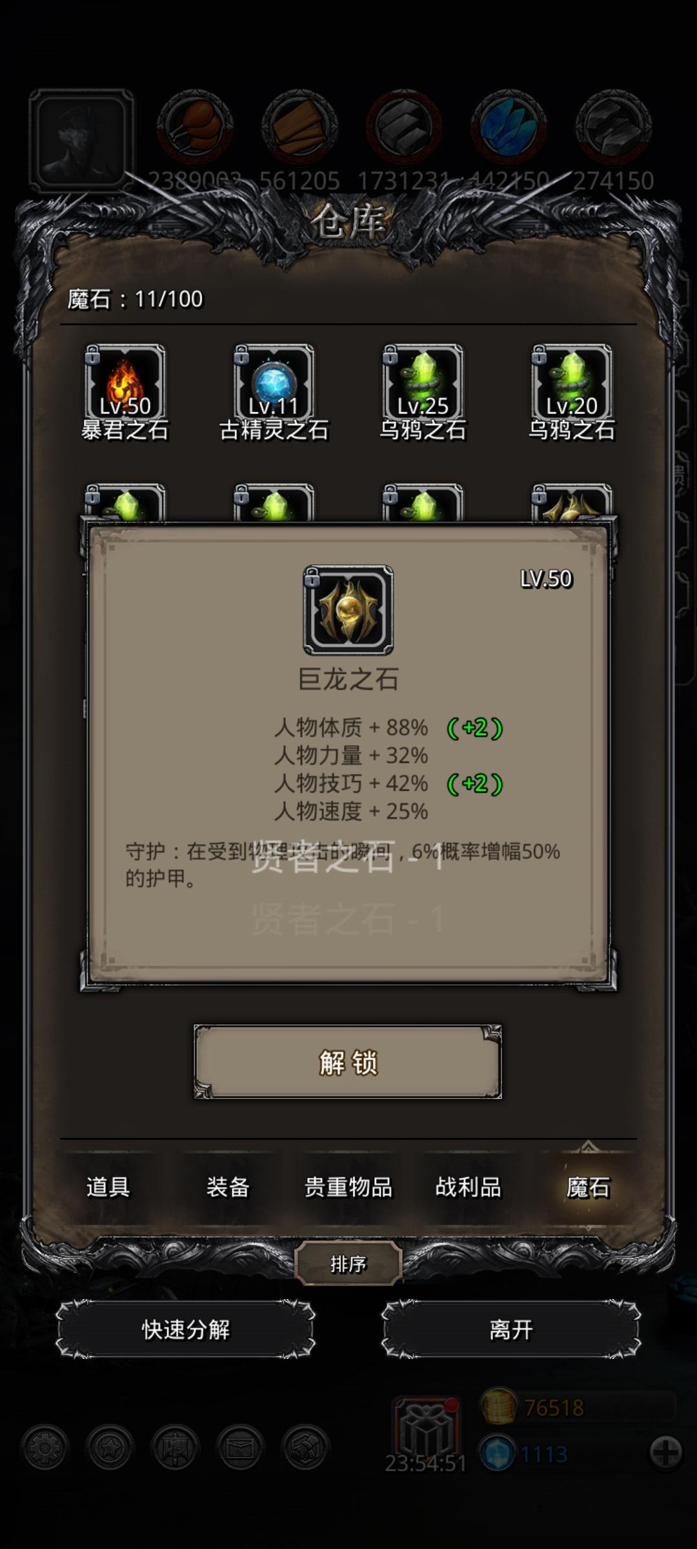Open the settings gear icon
The height and width of the screenshot is (1549, 697).
coord(45,1448)
